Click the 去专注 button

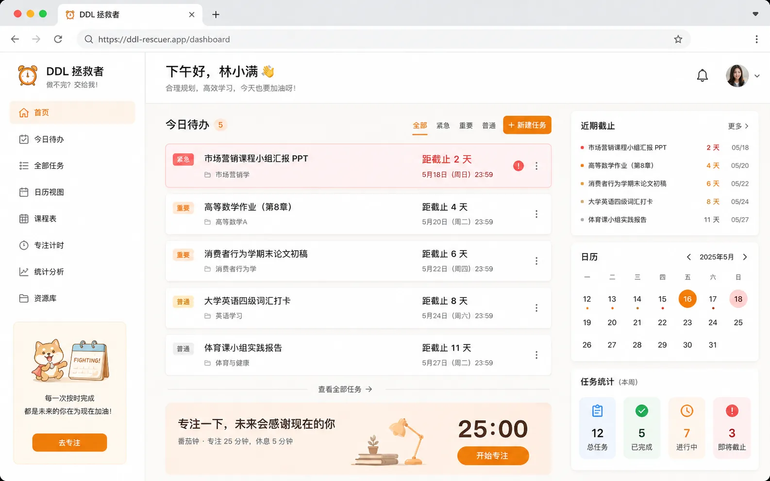click(69, 443)
